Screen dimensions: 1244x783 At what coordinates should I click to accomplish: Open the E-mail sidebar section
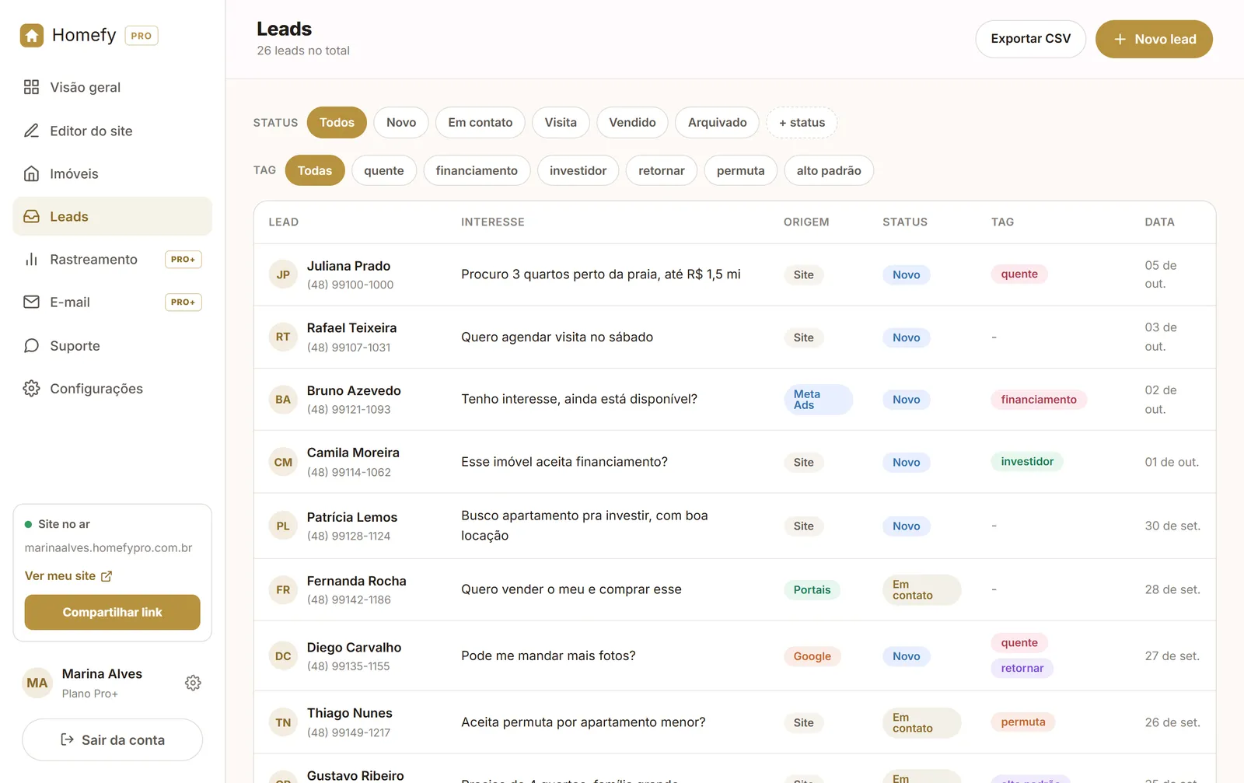click(x=112, y=302)
